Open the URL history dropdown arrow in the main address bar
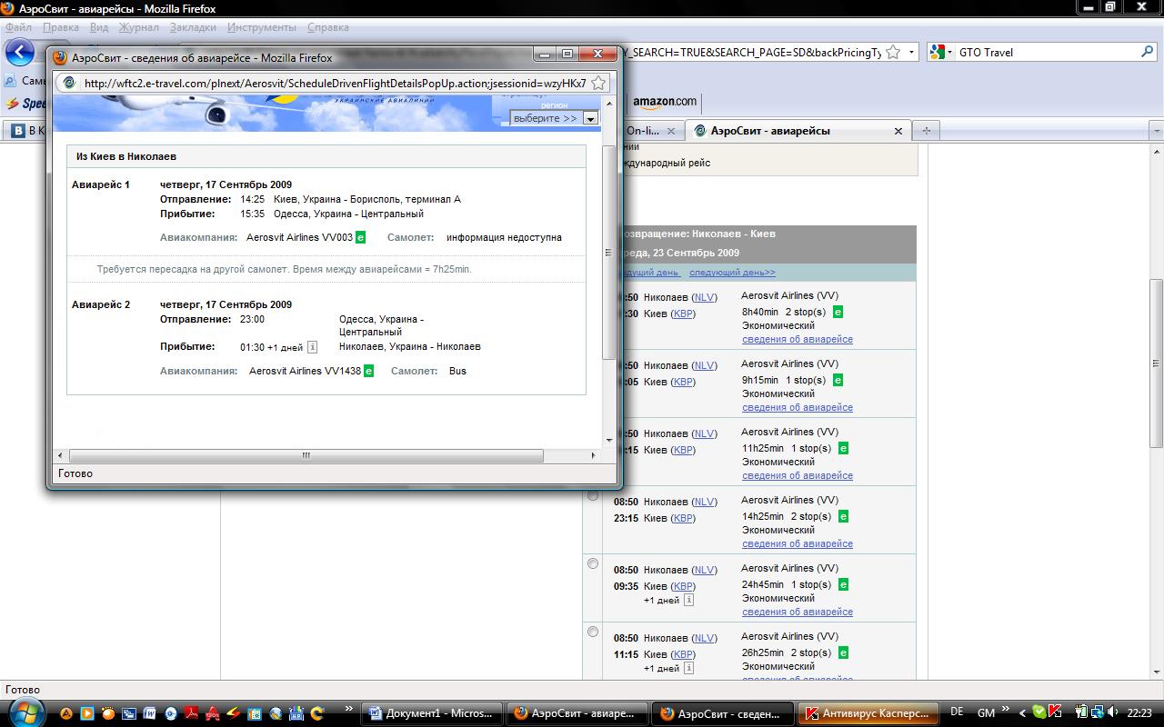 pyautogui.click(x=912, y=53)
